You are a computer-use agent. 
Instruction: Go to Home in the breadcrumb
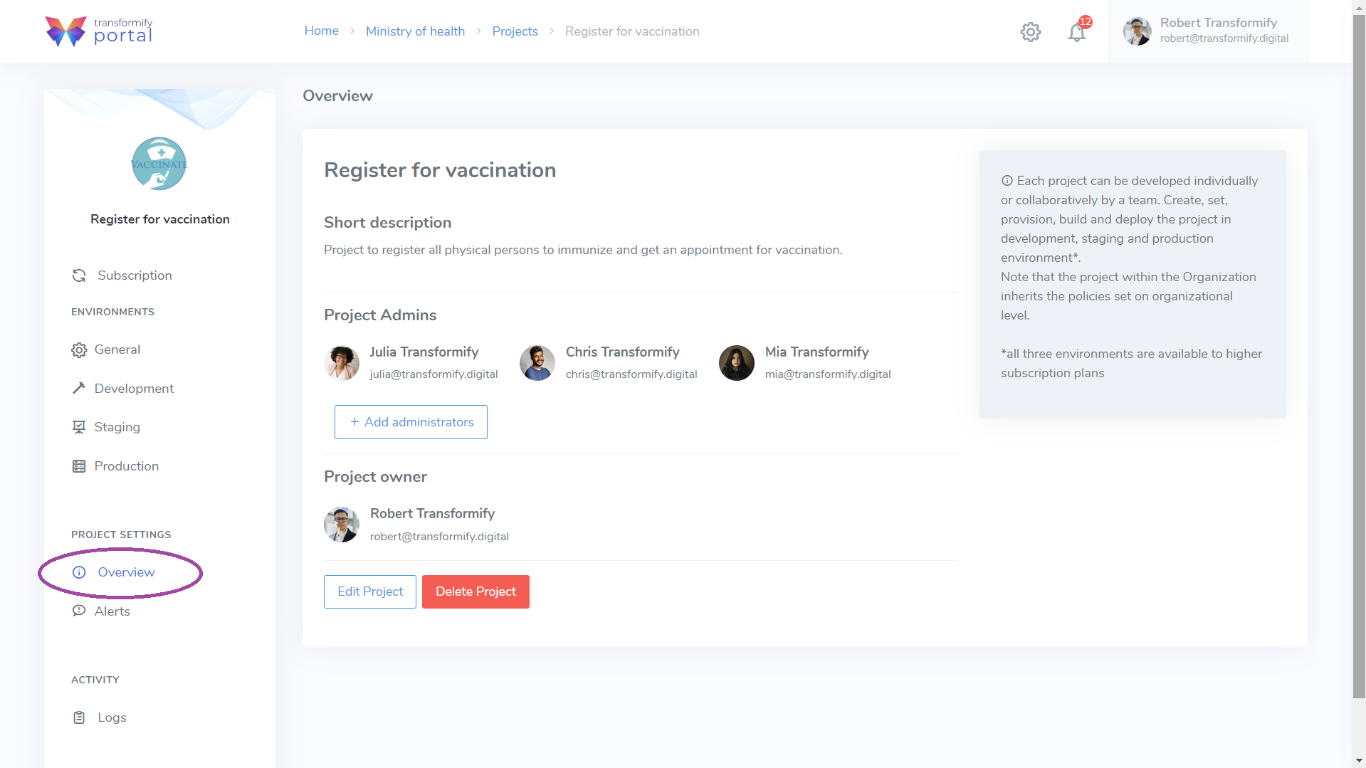click(x=321, y=31)
